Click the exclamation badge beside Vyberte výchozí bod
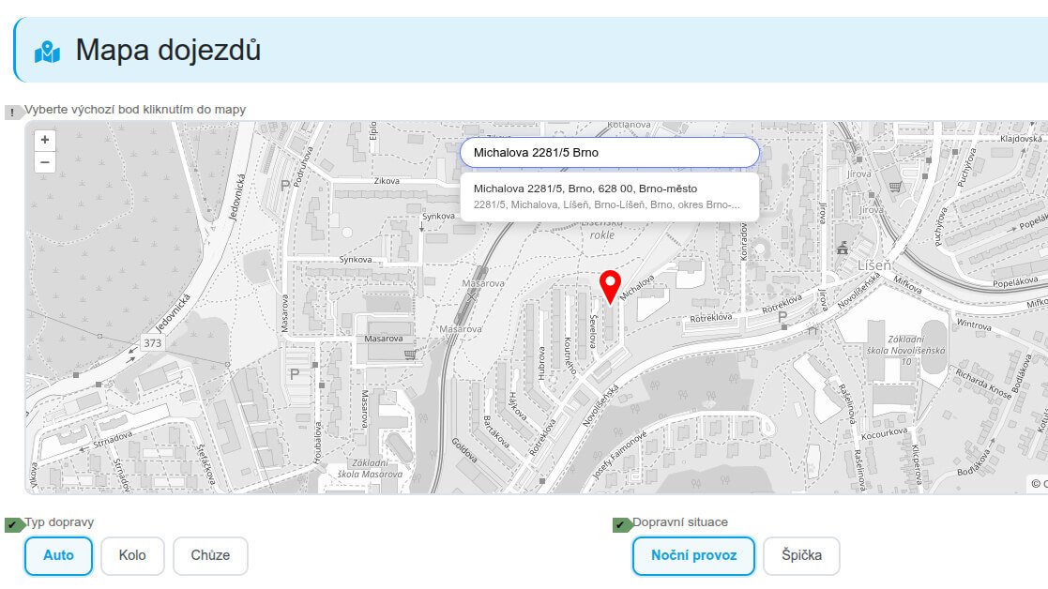The width and height of the screenshot is (1048, 589). [x=13, y=113]
